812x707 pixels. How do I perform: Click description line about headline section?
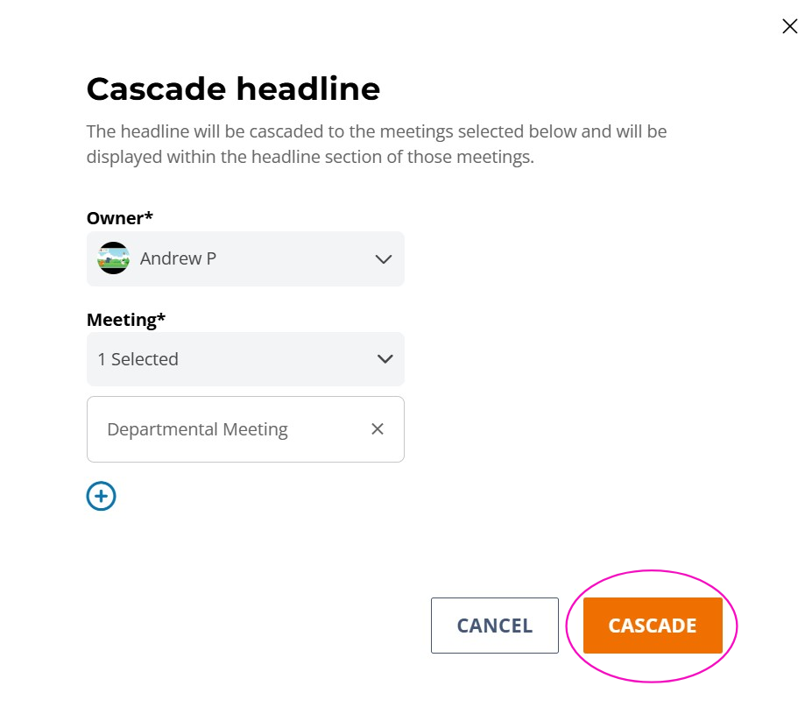[x=310, y=157]
